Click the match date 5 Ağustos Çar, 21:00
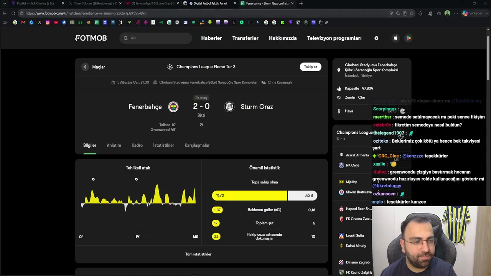491x276 pixels. click(133, 82)
